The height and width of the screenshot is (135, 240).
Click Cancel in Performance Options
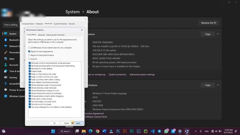pyautogui.click(x=66, y=123)
